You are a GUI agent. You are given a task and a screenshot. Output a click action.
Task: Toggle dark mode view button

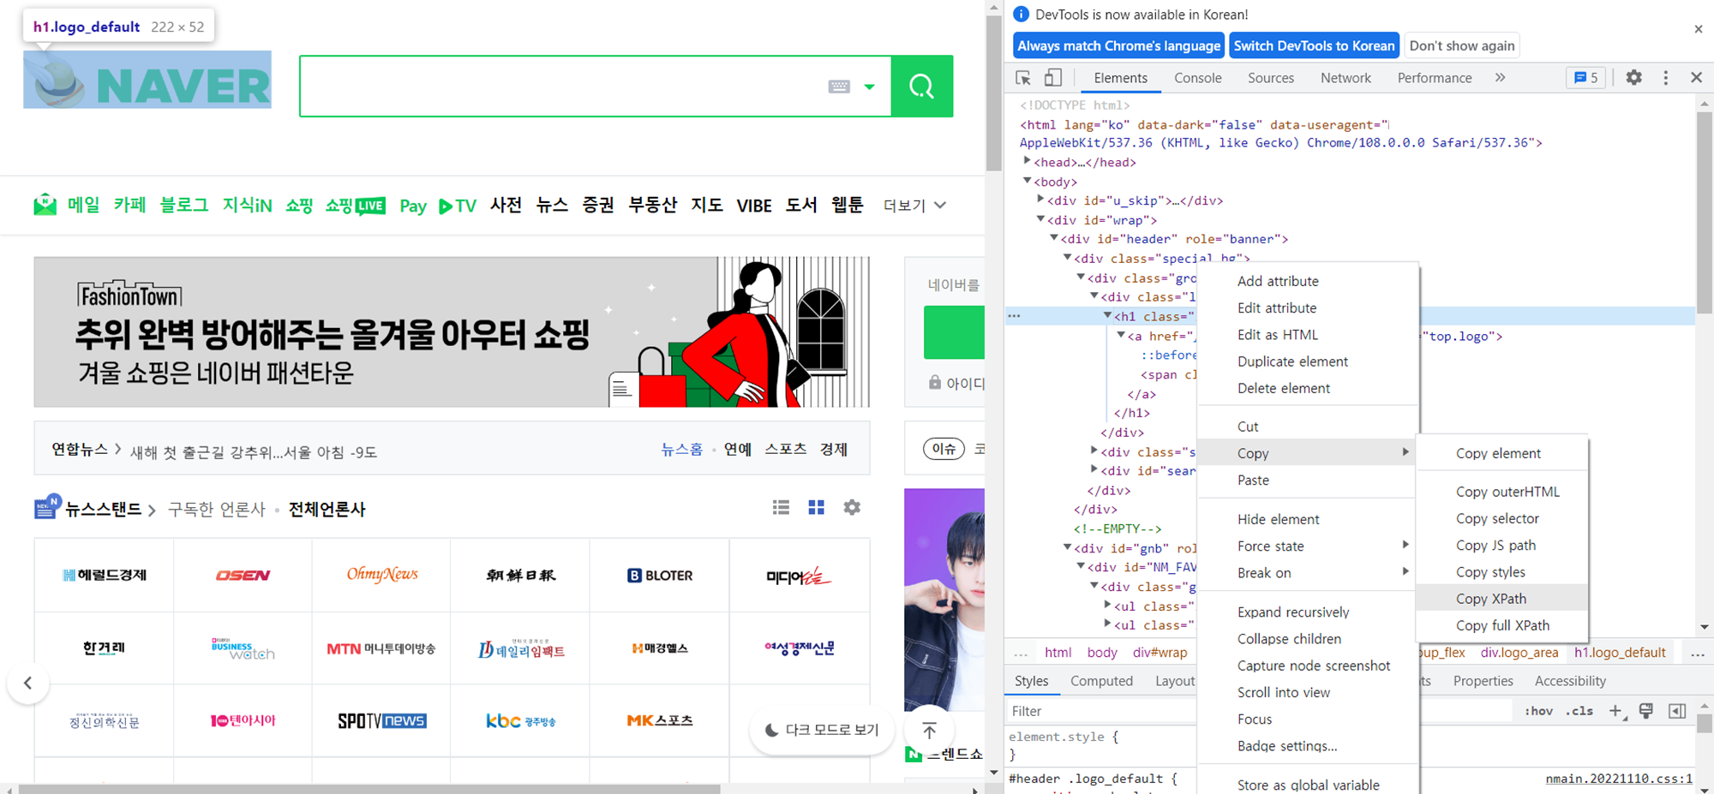click(x=822, y=730)
